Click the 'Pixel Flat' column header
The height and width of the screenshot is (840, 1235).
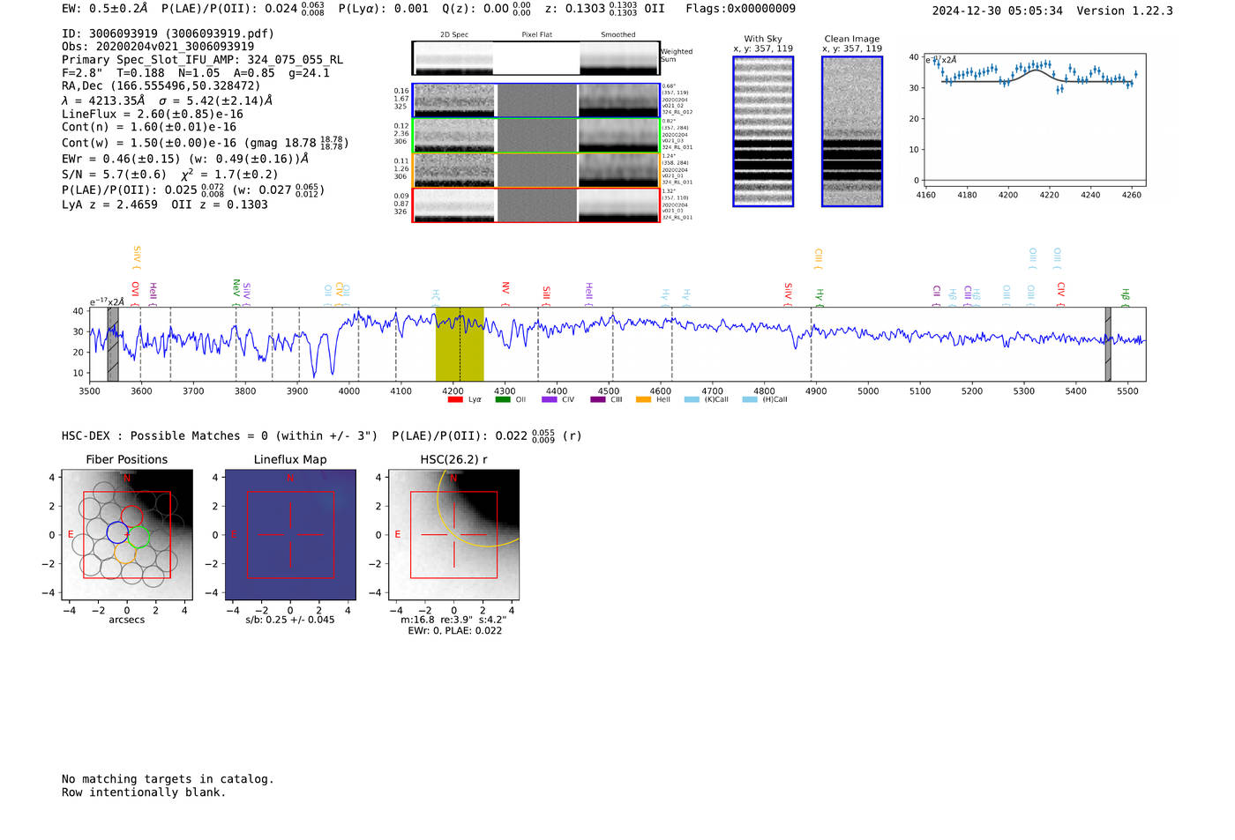click(x=536, y=35)
